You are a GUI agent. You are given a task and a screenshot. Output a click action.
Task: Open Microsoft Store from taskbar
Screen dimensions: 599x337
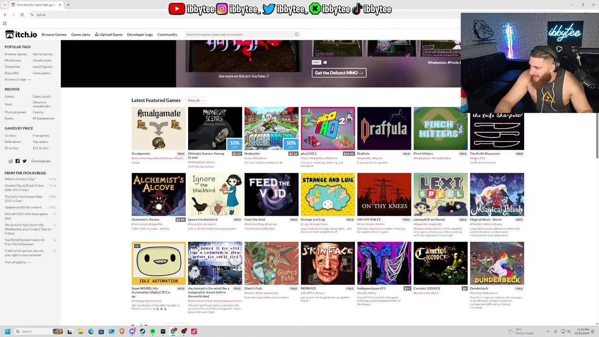coord(101,331)
